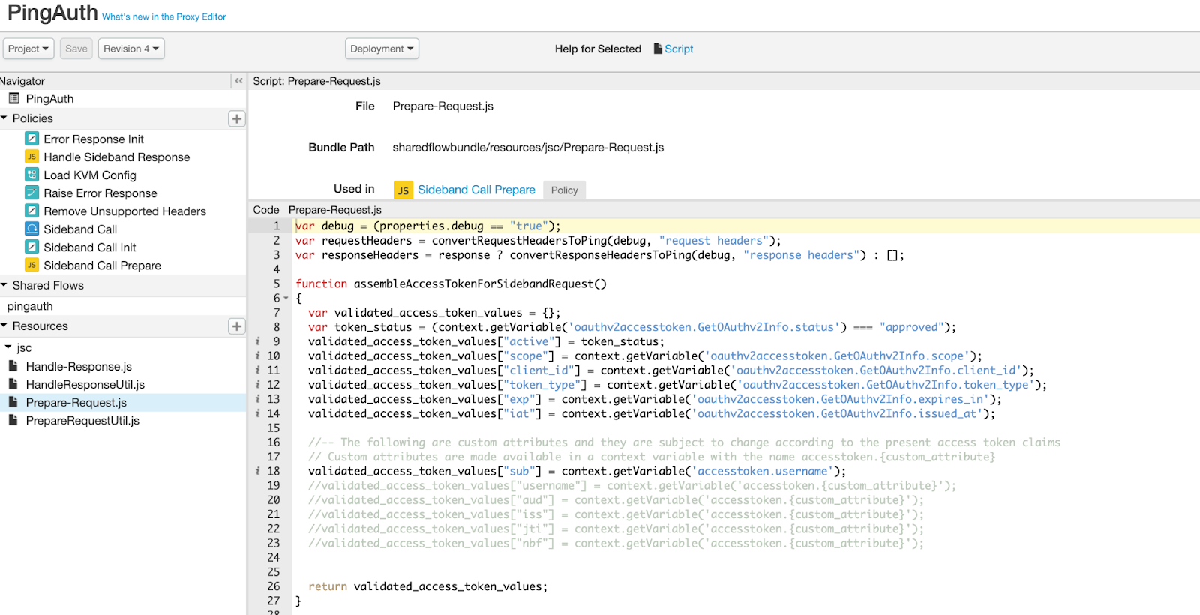Click the Handle-Response.js file icon
Viewport: 1200px width, 615px height.
click(13, 366)
